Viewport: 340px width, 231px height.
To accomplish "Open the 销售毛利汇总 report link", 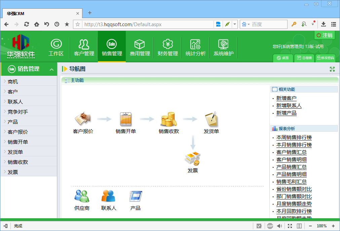I will (x=292, y=182).
